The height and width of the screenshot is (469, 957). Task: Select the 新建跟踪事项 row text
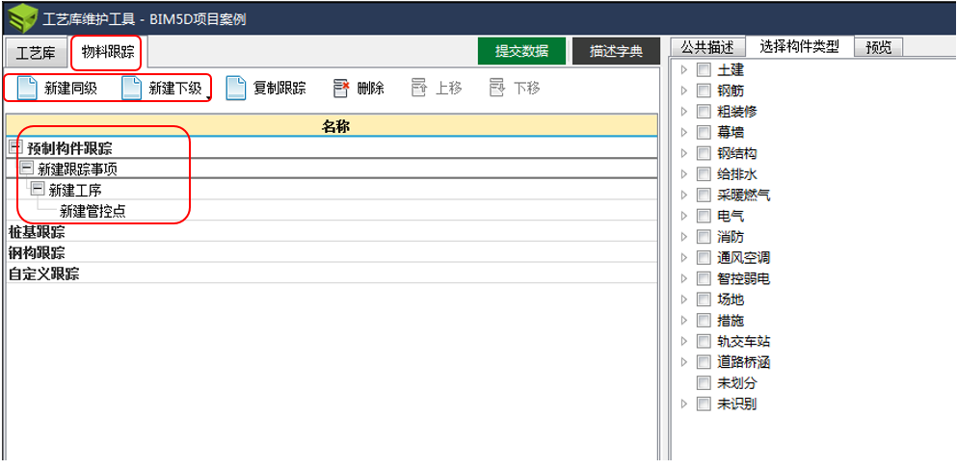(x=77, y=169)
